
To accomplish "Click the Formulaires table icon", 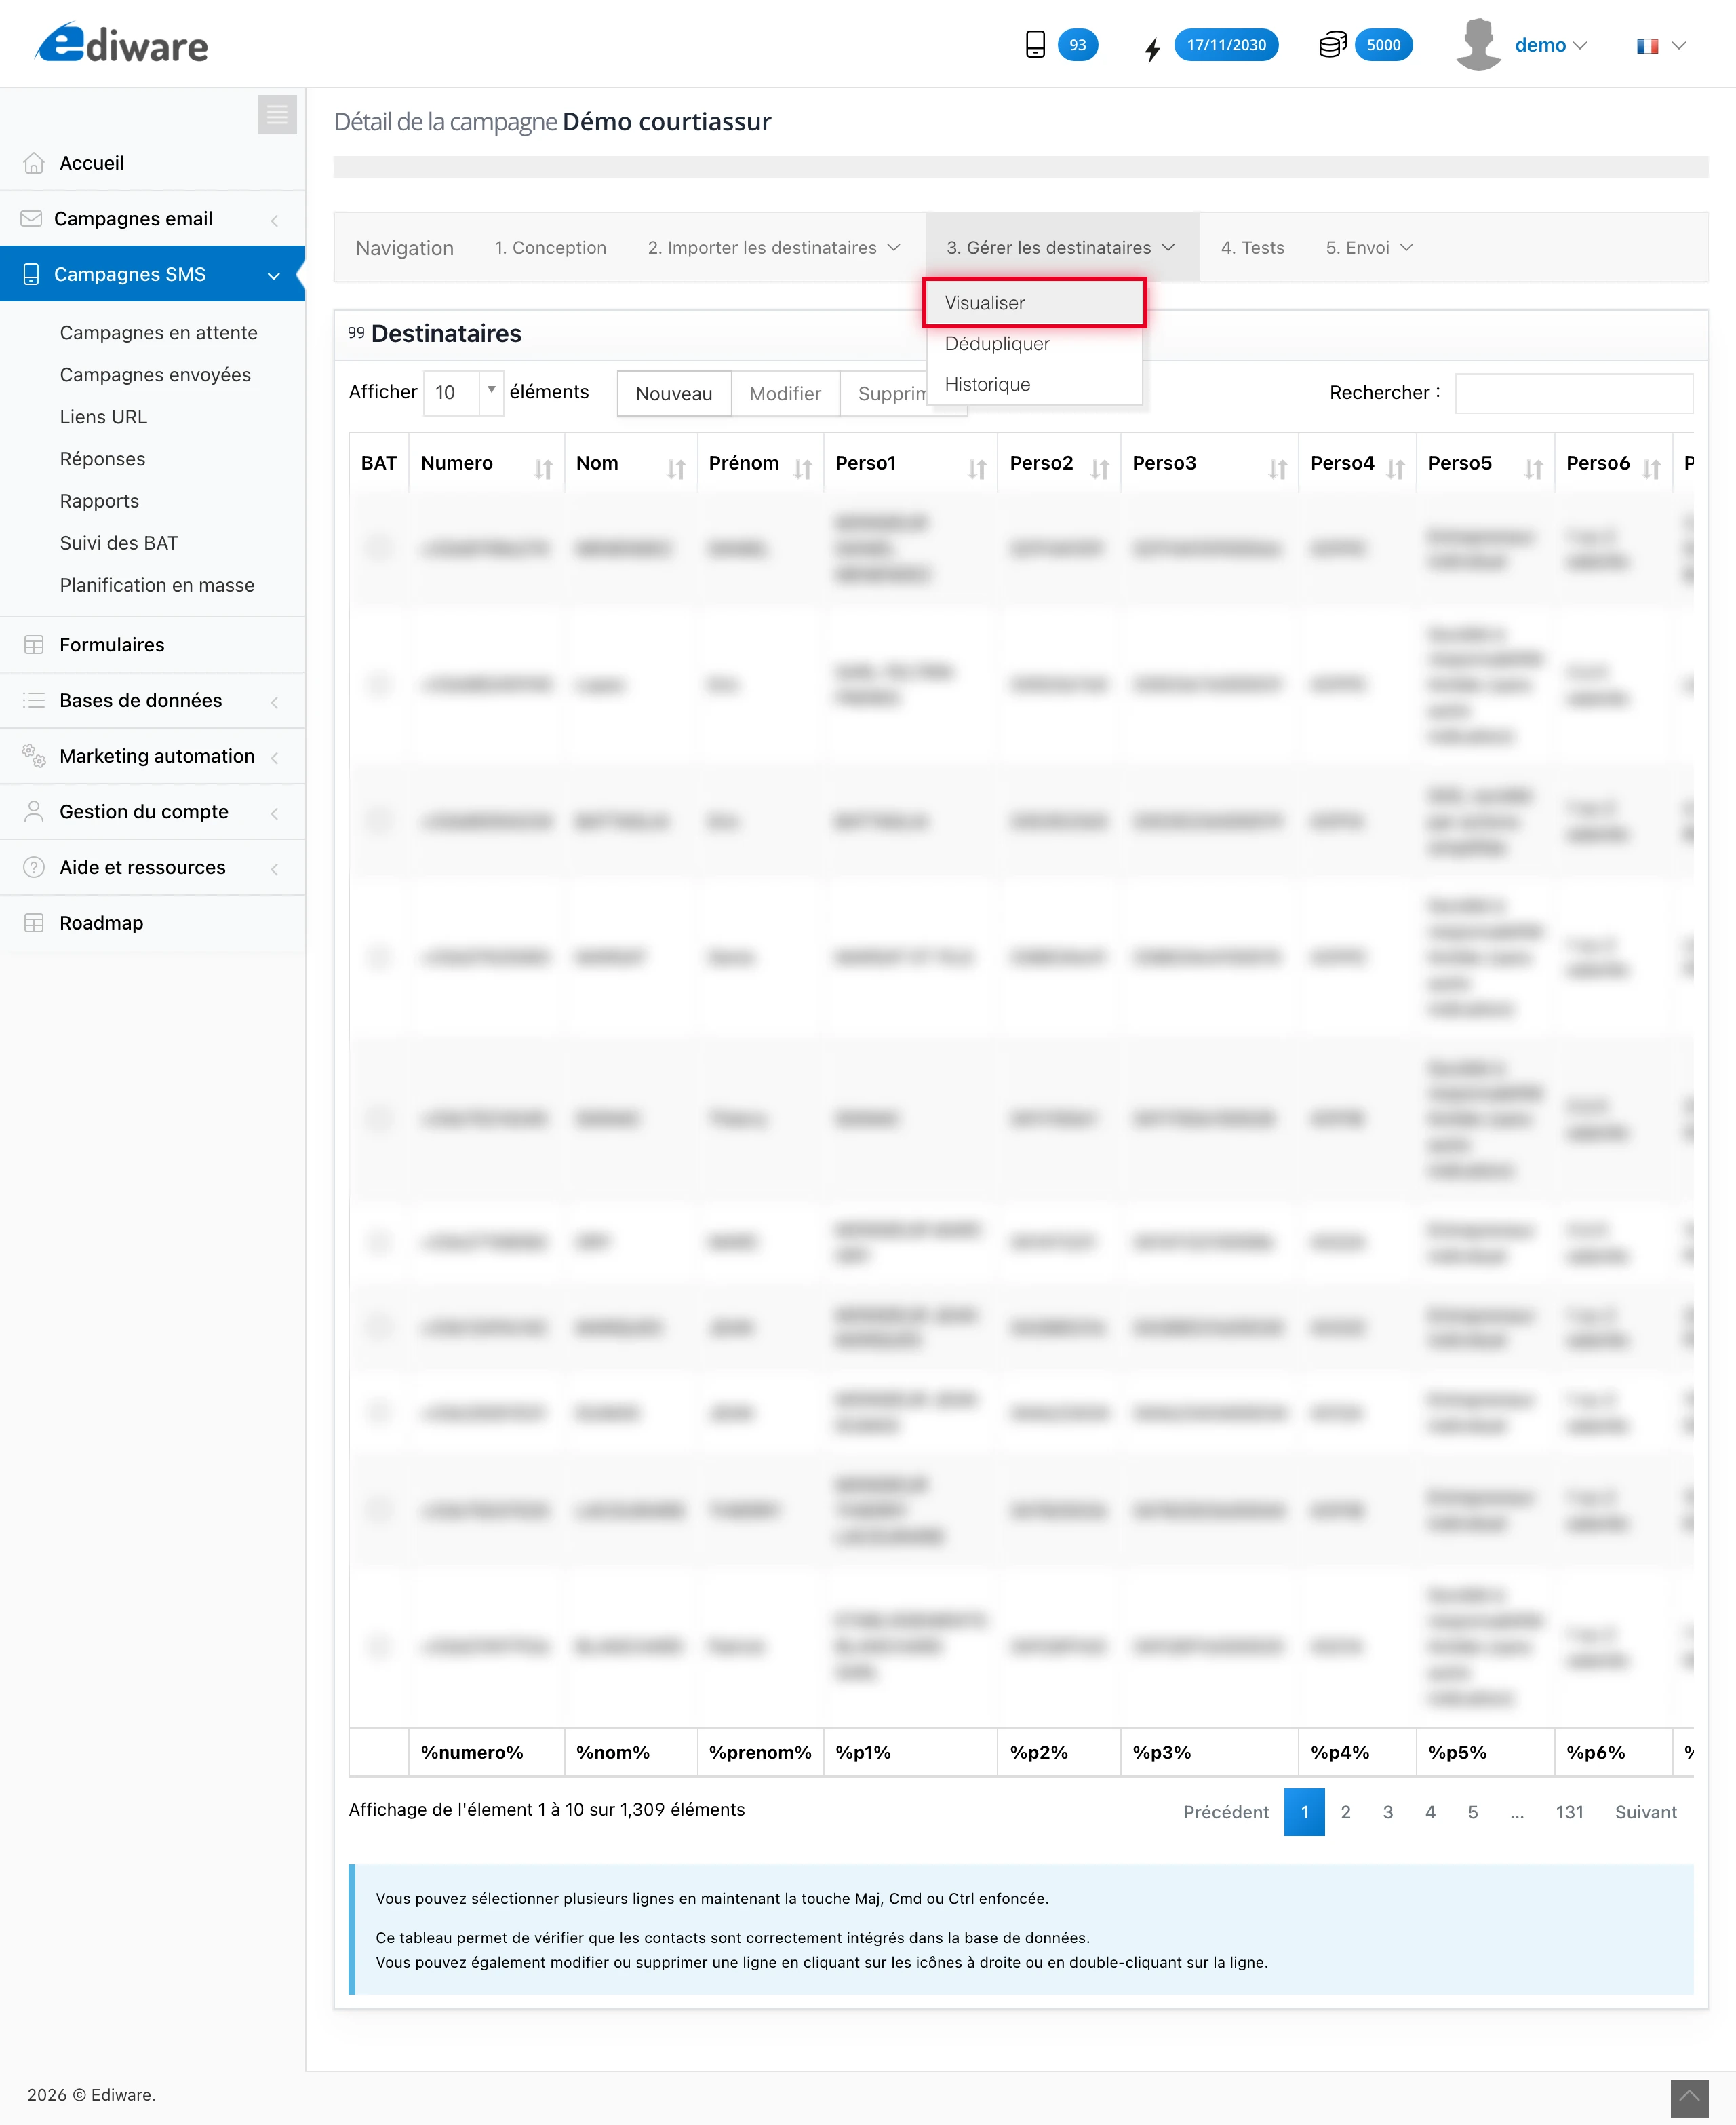I will [34, 645].
